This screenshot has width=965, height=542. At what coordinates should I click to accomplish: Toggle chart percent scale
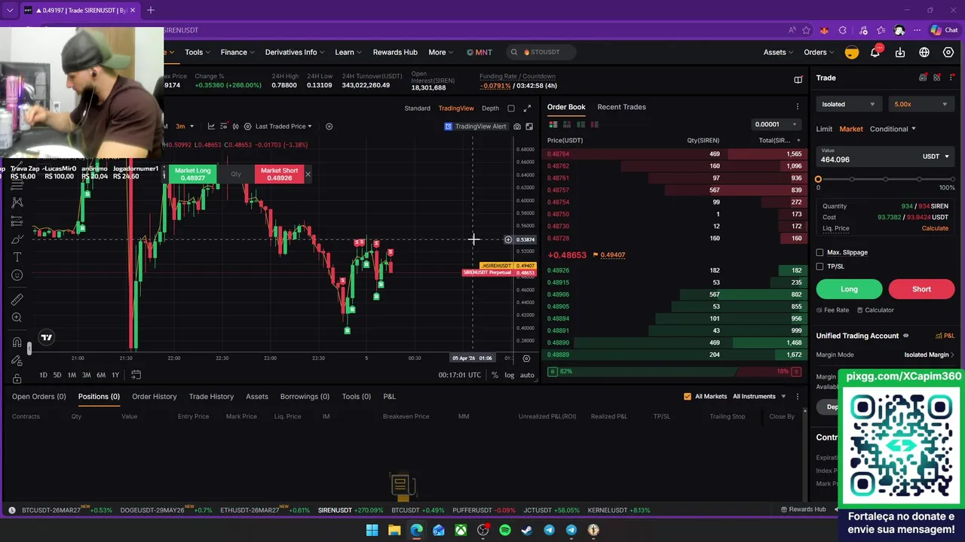click(x=495, y=375)
